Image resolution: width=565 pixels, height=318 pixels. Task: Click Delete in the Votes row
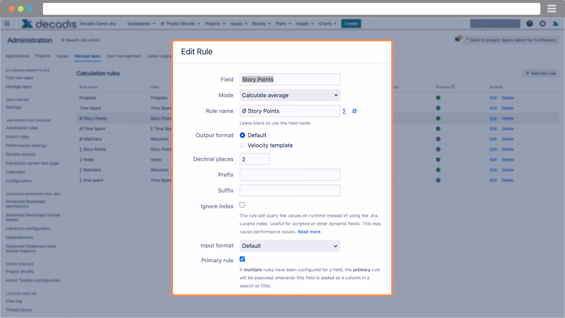[x=508, y=160]
